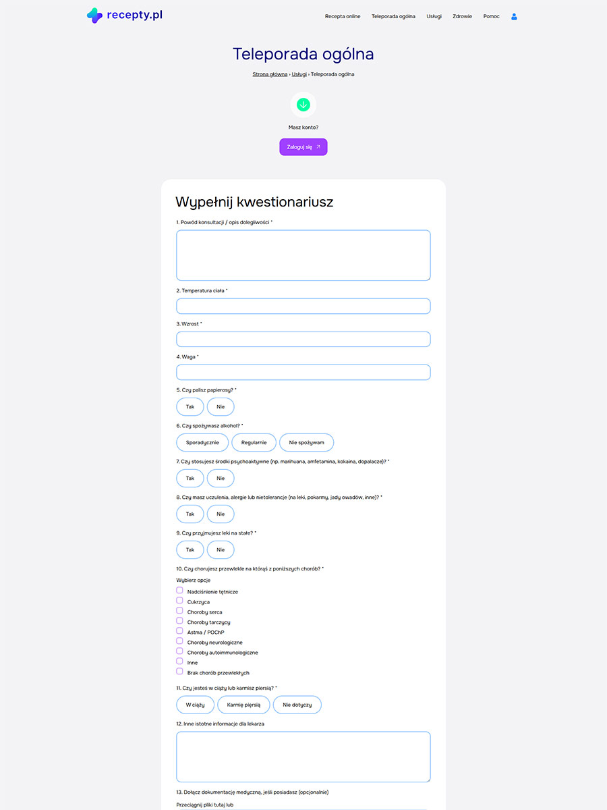Choose Tak for taking regular medications
Image resolution: width=607 pixels, height=810 pixels.
tap(190, 550)
